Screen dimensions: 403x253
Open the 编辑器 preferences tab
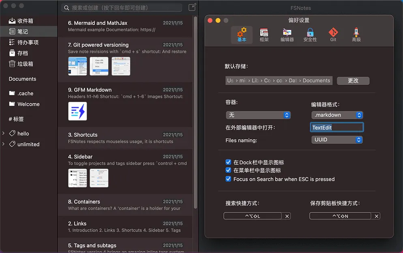[287, 35]
